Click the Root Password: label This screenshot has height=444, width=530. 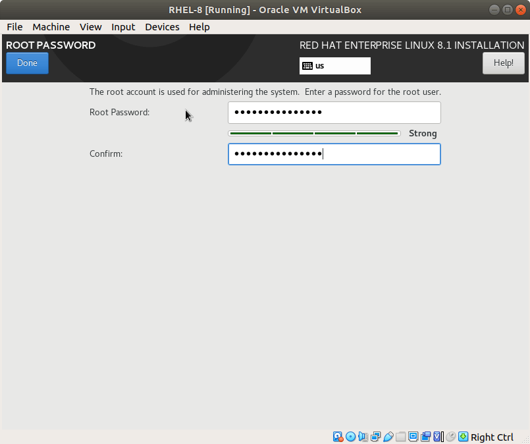tap(119, 112)
